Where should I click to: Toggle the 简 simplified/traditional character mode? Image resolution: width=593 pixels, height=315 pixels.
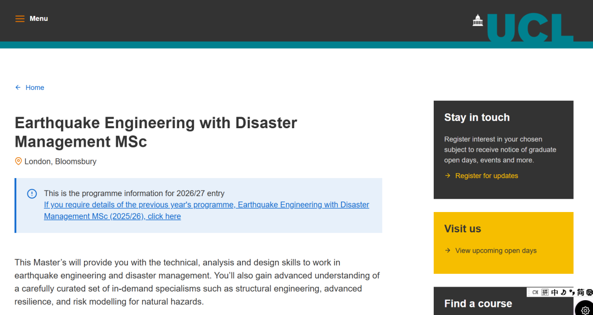pyautogui.click(x=580, y=293)
